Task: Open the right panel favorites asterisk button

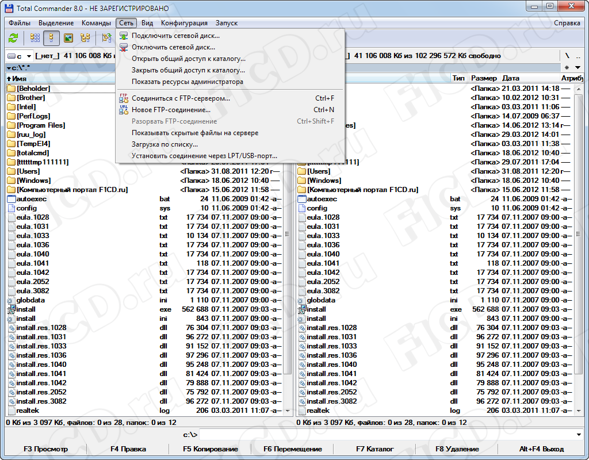Action: coord(567,68)
